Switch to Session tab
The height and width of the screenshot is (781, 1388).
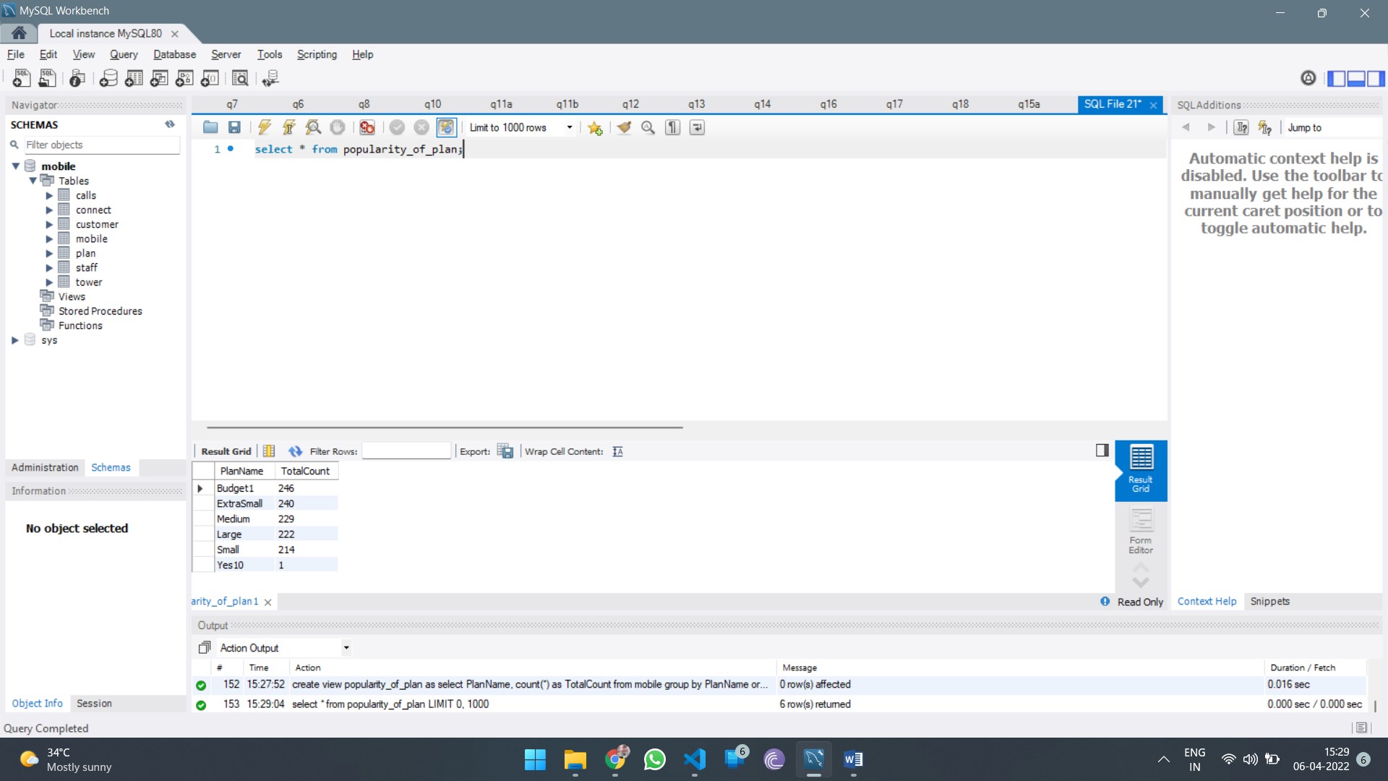point(94,703)
